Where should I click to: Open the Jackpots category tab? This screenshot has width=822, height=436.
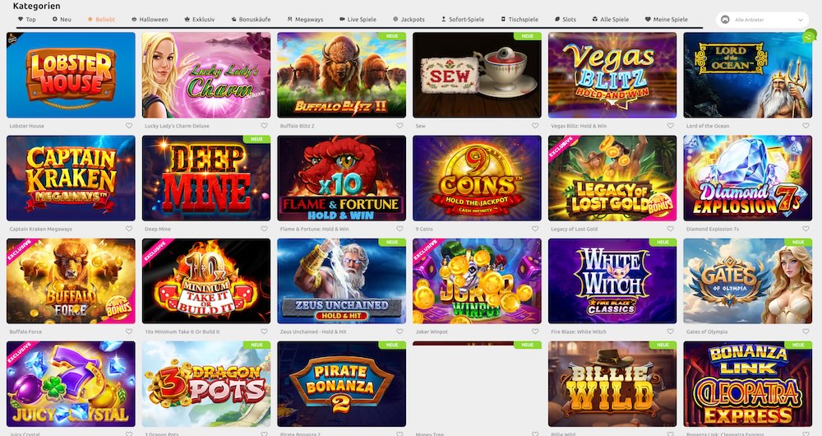point(409,20)
